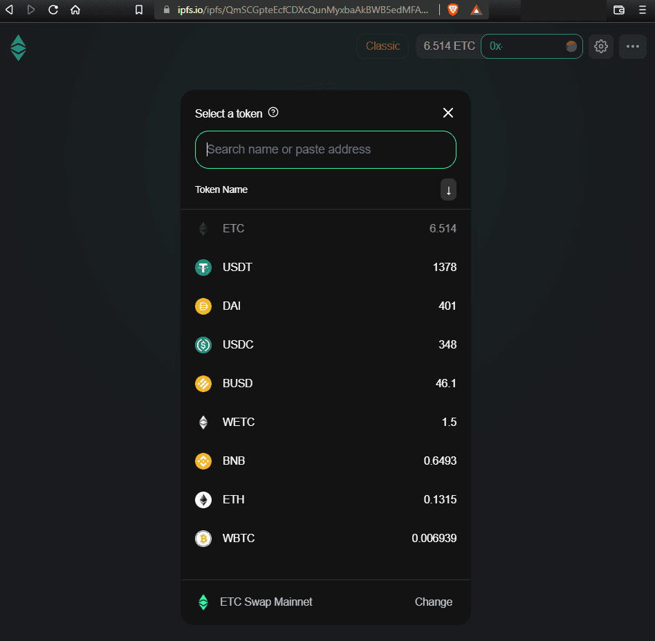655x641 pixels.
Task: Click the ETC Swap logo icon
Action: (x=18, y=48)
